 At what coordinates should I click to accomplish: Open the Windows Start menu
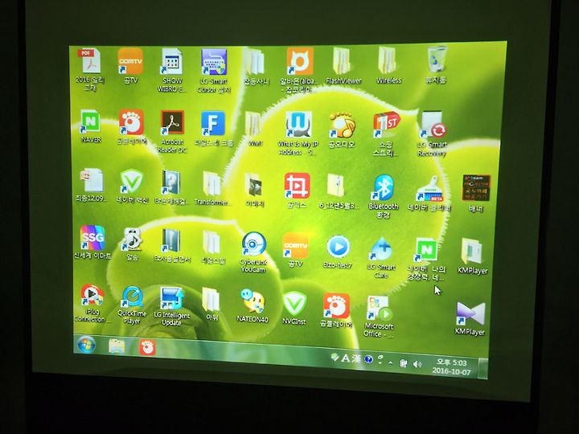point(87,345)
